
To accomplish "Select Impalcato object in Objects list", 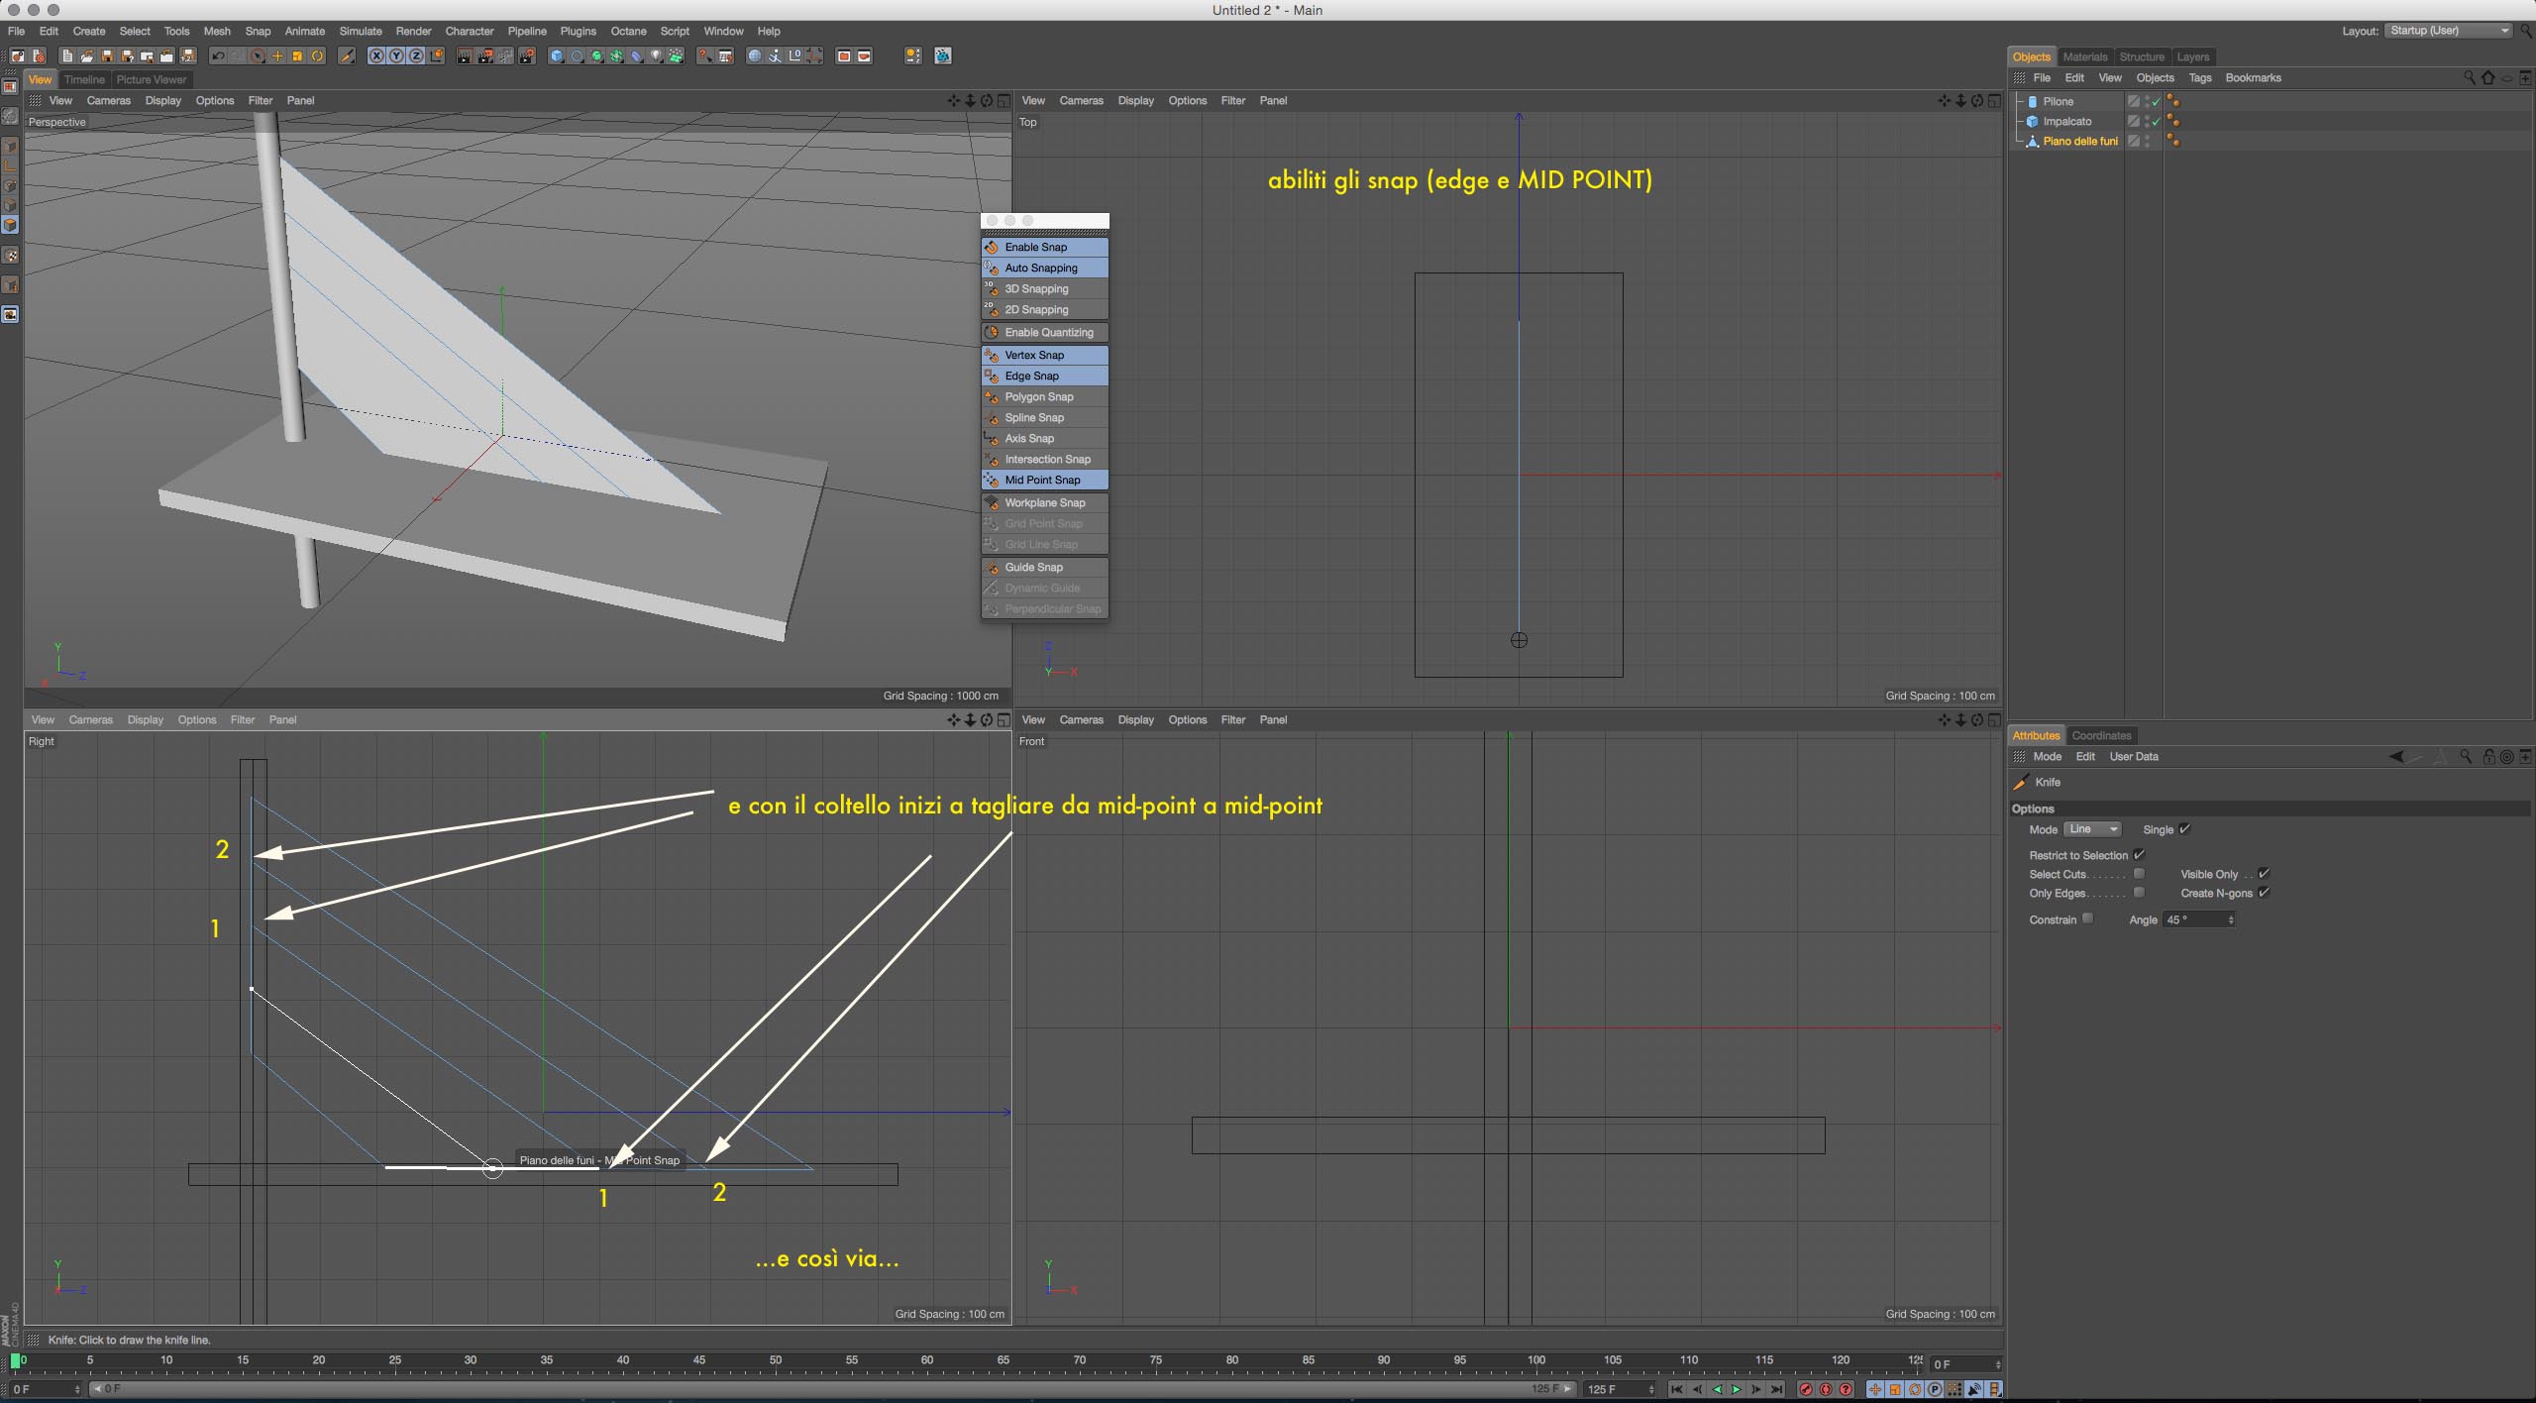I will click(2066, 121).
